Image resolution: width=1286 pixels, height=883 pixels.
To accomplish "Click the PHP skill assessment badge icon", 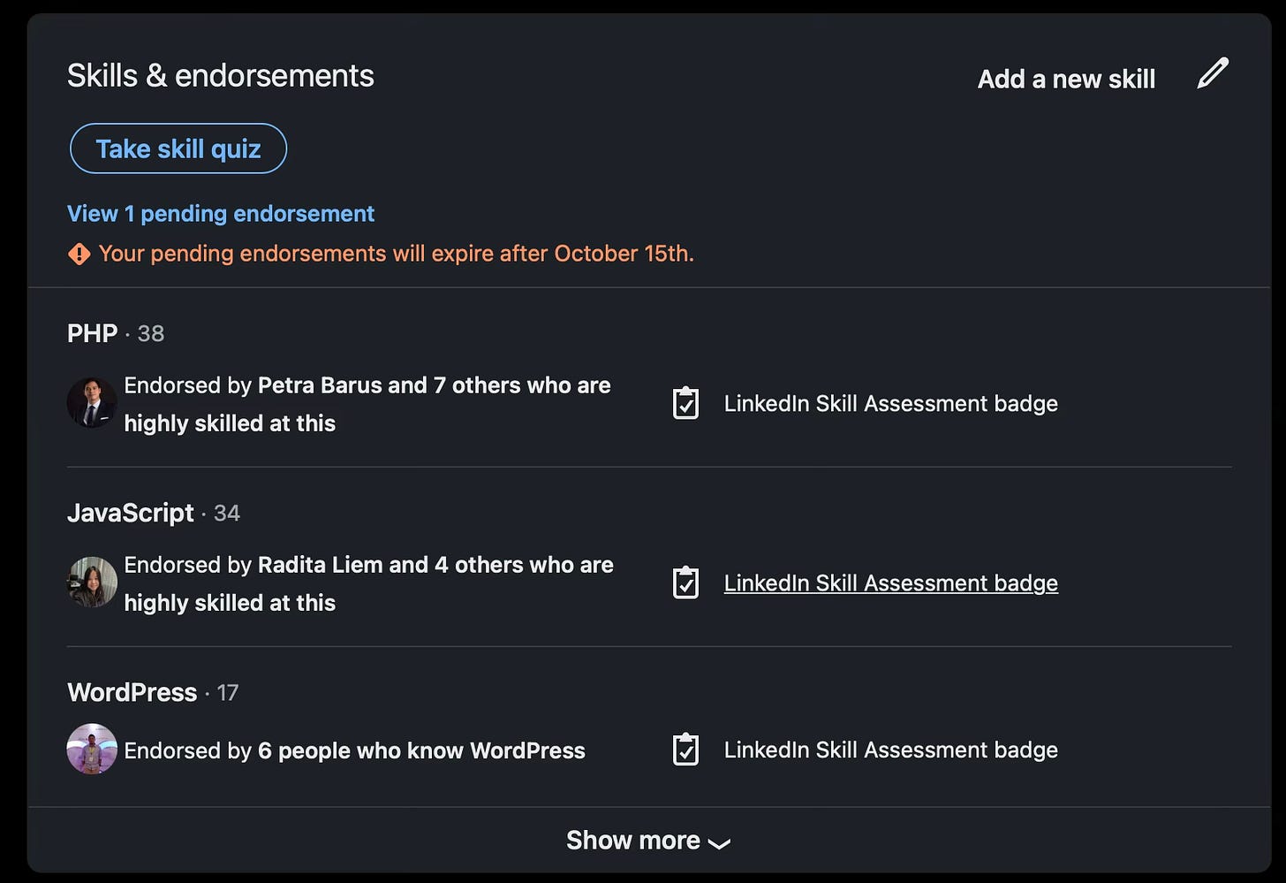I will click(685, 403).
